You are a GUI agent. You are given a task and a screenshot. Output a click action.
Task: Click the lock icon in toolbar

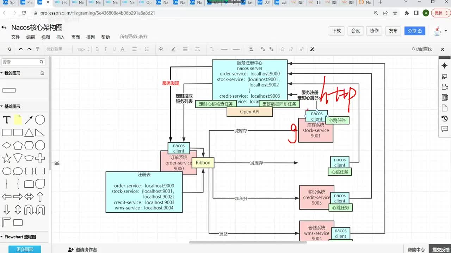click(x=283, y=49)
